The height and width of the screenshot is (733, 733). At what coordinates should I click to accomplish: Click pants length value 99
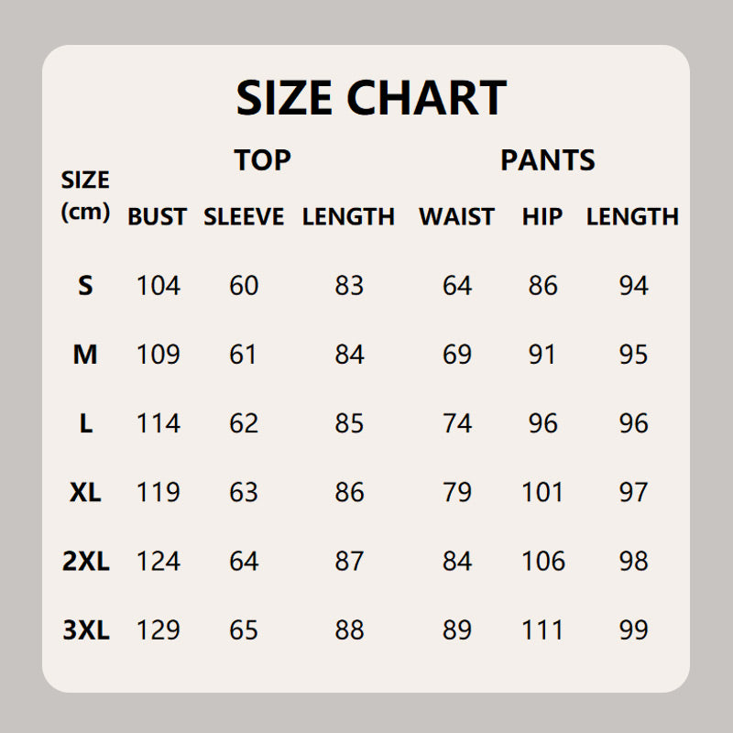[x=633, y=629]
